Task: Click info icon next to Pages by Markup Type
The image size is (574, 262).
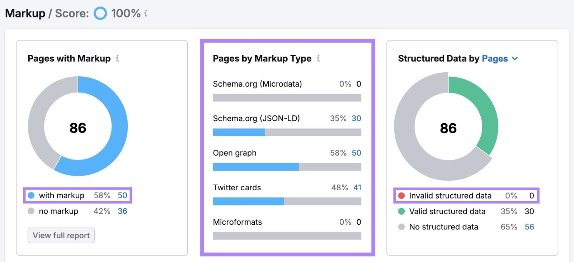Action: (x=318, y=58)
